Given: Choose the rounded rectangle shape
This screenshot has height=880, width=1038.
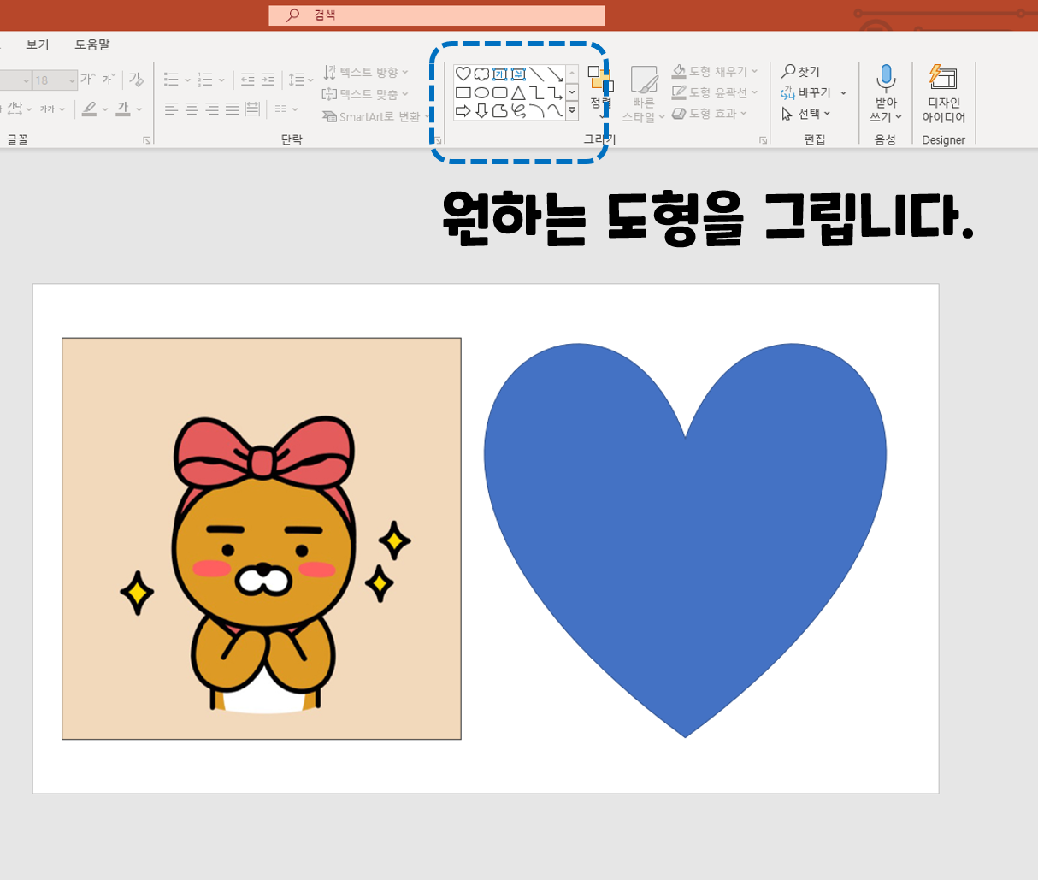Looking at the screenshot, I should tap(500, 92).
